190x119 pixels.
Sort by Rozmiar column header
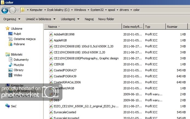[177, 27]
